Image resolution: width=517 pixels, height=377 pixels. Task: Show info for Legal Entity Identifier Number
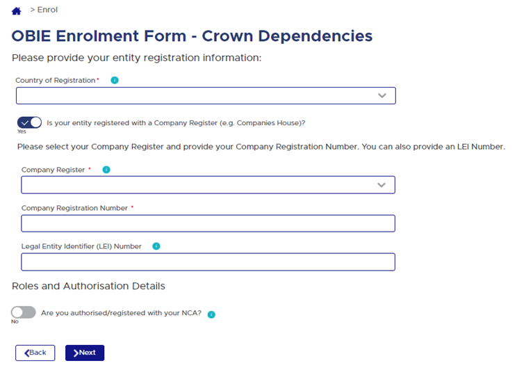point(156,246)
